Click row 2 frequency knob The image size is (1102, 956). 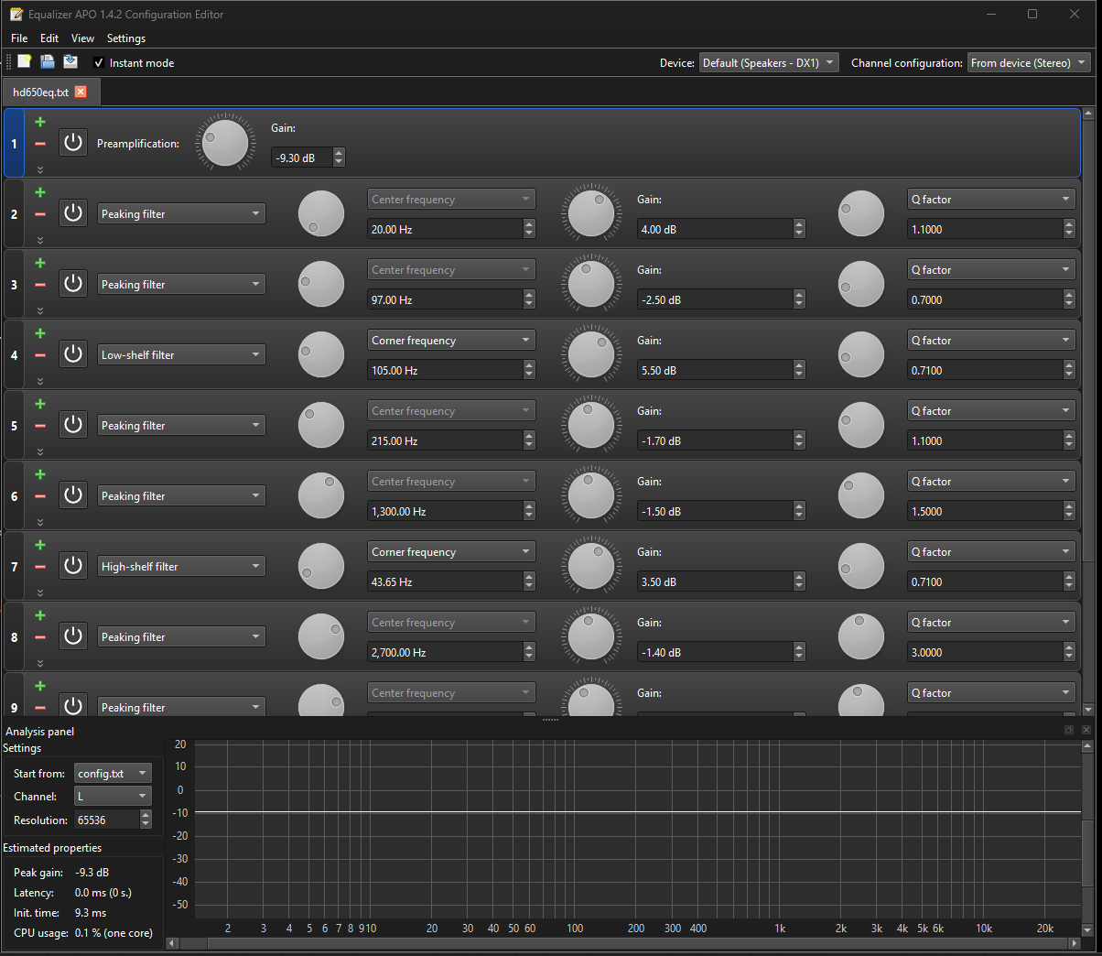point(321,213)
